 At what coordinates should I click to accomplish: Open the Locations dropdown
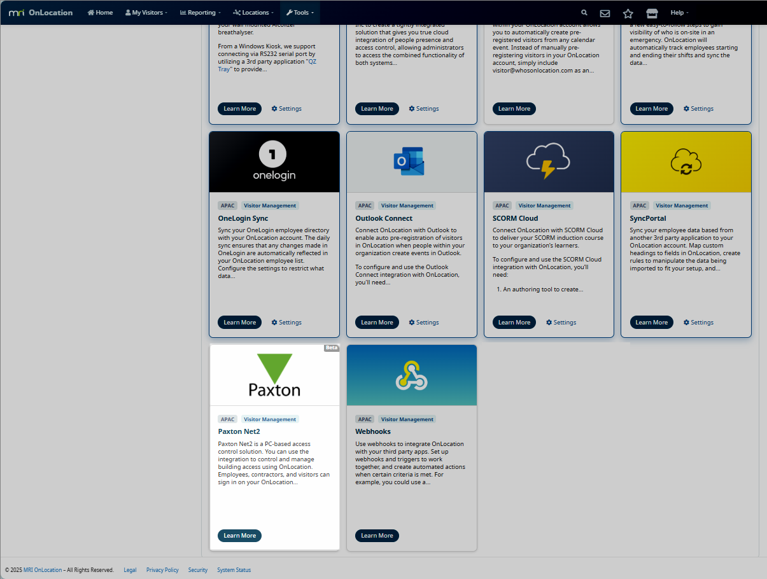(253, 13)
